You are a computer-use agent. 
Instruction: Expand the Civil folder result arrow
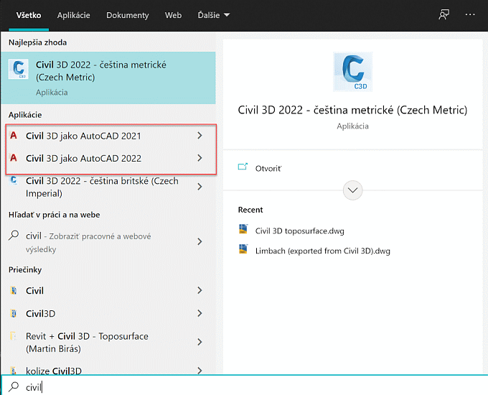click(200, 290)
